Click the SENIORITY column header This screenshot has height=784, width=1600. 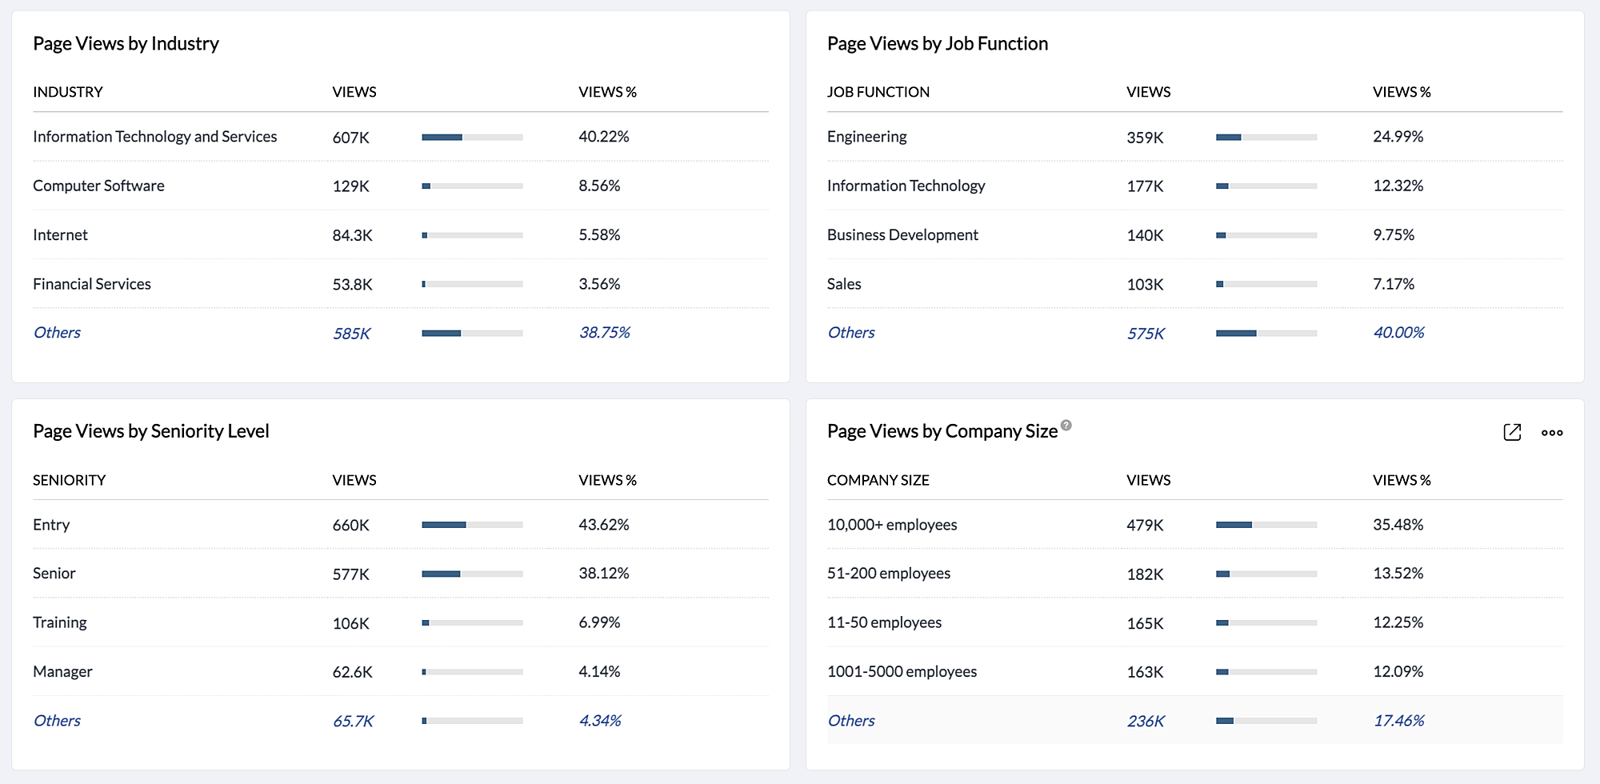pyautogui.click(x=69, y=480)
